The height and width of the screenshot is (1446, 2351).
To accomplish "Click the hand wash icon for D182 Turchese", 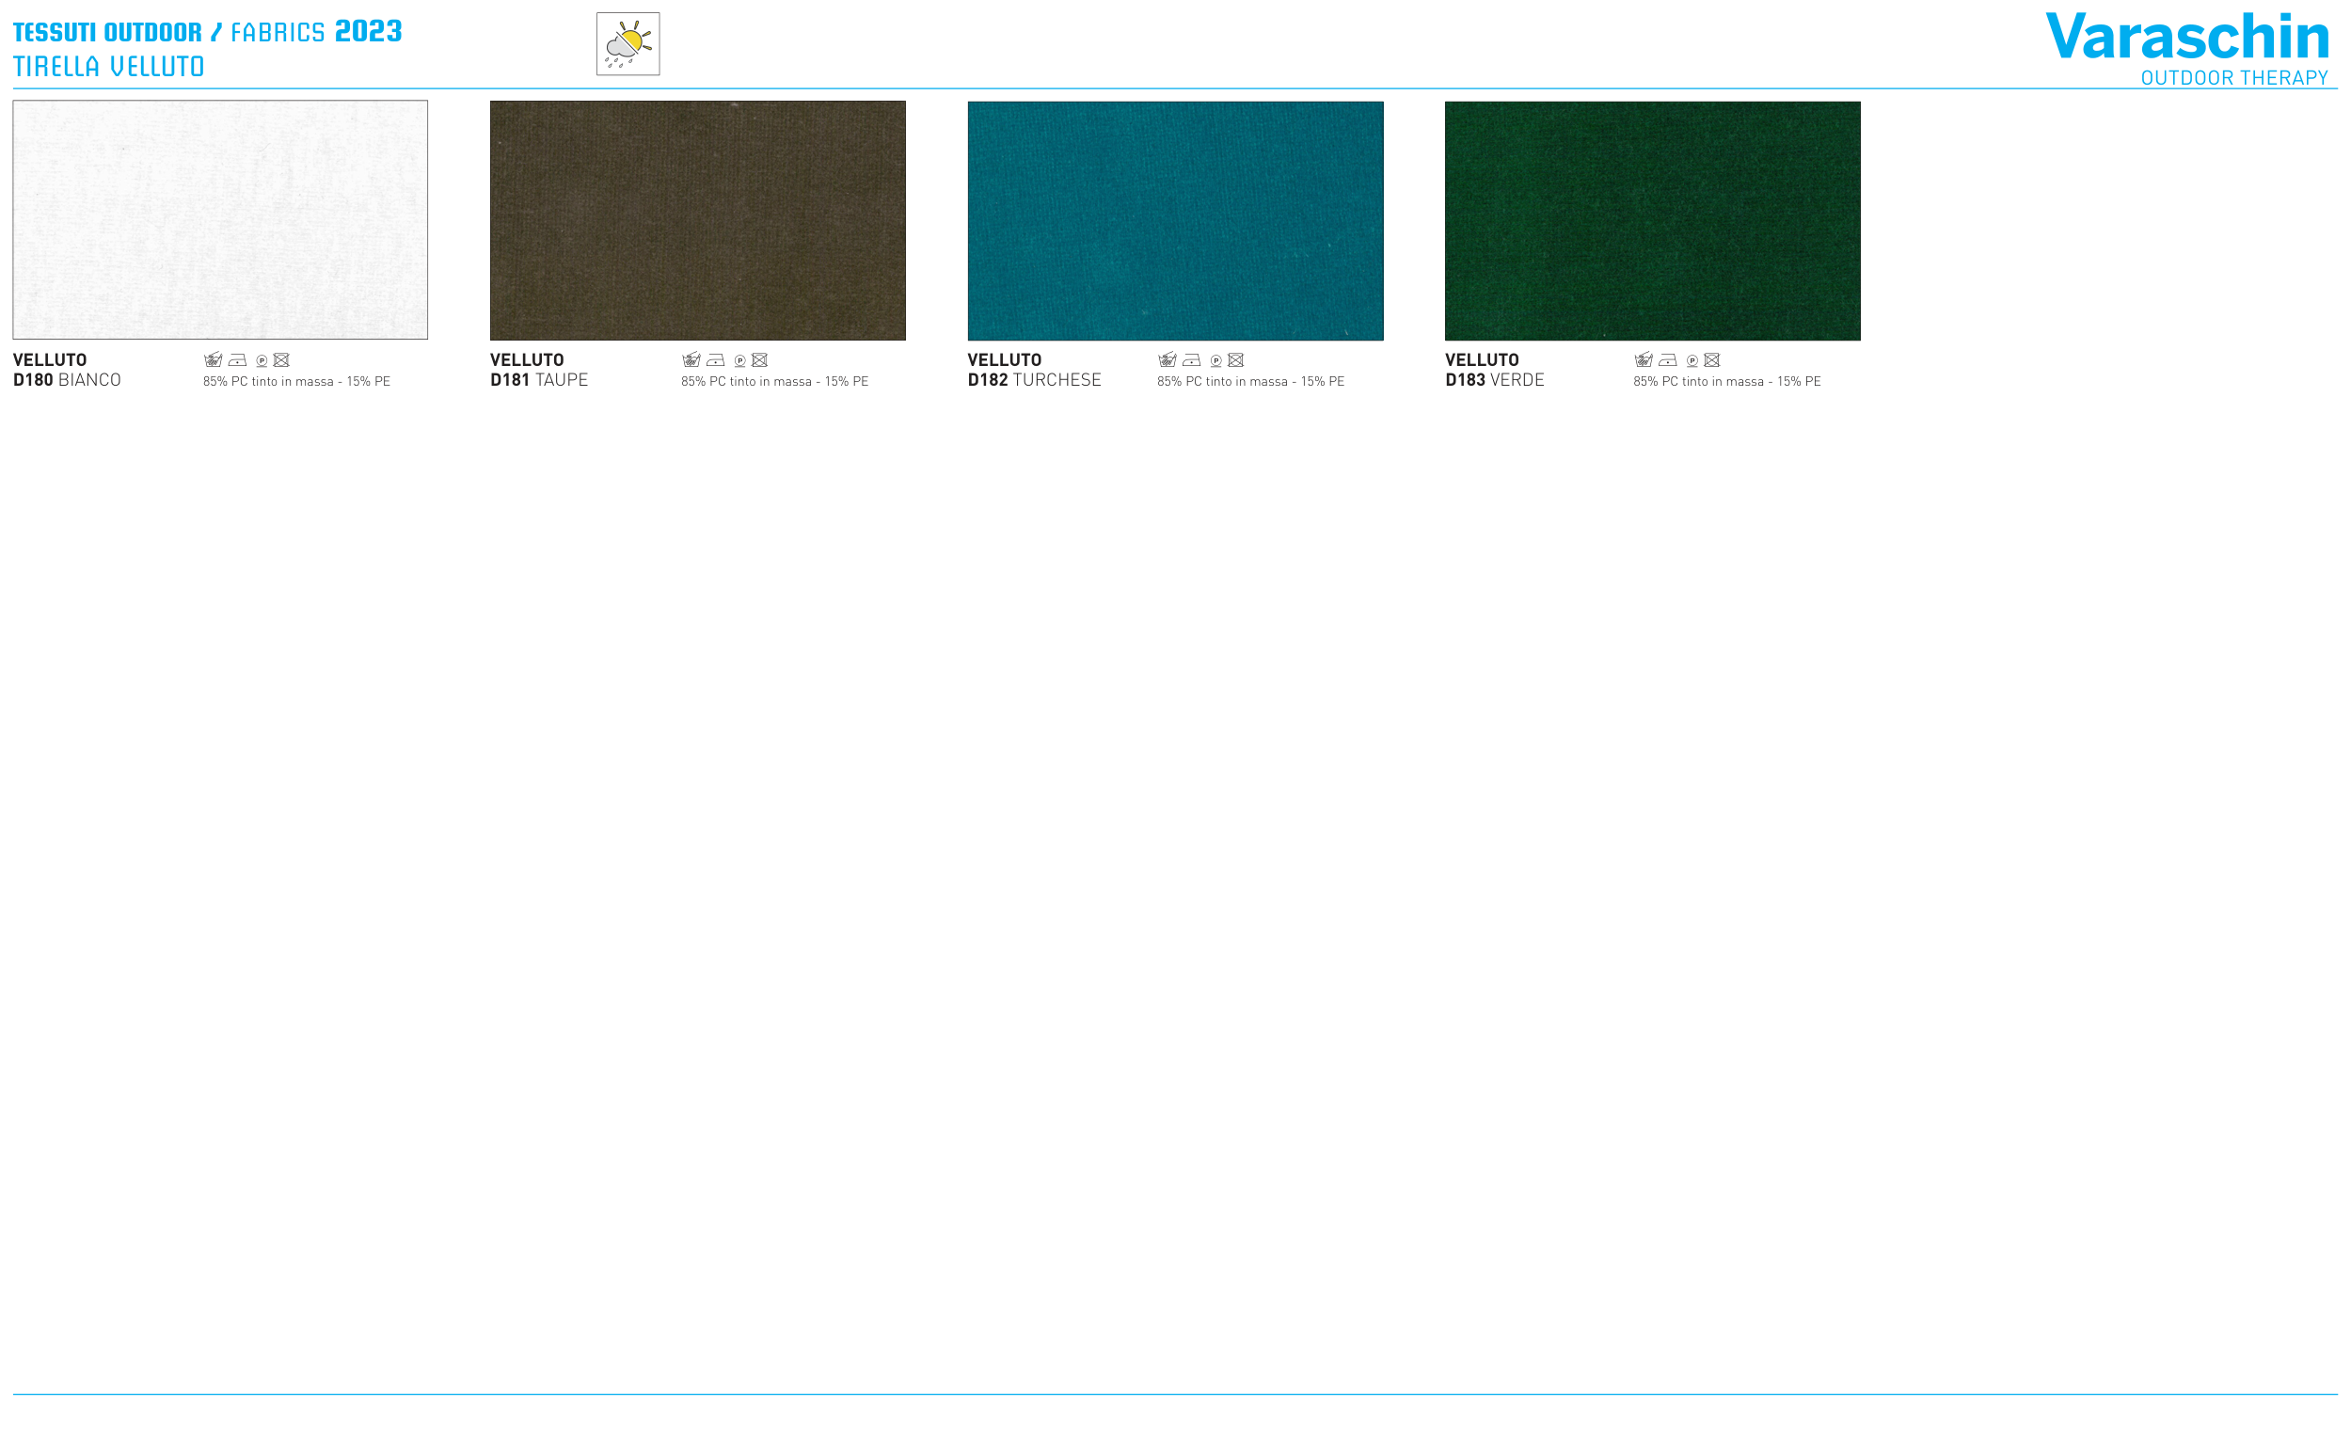I will pos(1167,359).
